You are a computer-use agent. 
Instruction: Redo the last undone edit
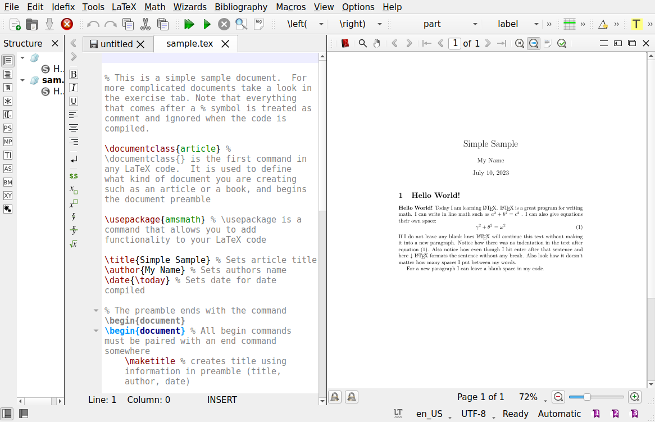point(110,24)
